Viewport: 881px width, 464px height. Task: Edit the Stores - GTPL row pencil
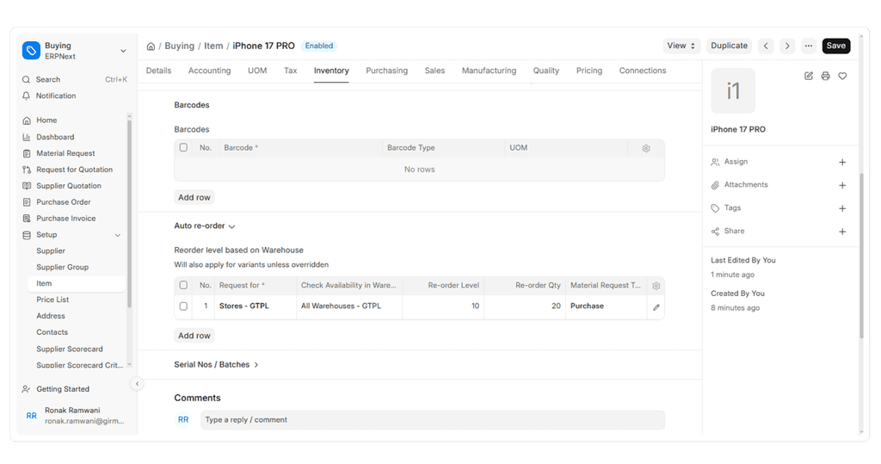point(656,307)
